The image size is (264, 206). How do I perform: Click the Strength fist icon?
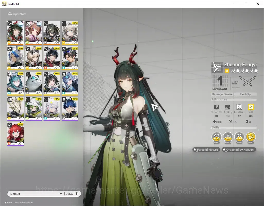[216, 107]
